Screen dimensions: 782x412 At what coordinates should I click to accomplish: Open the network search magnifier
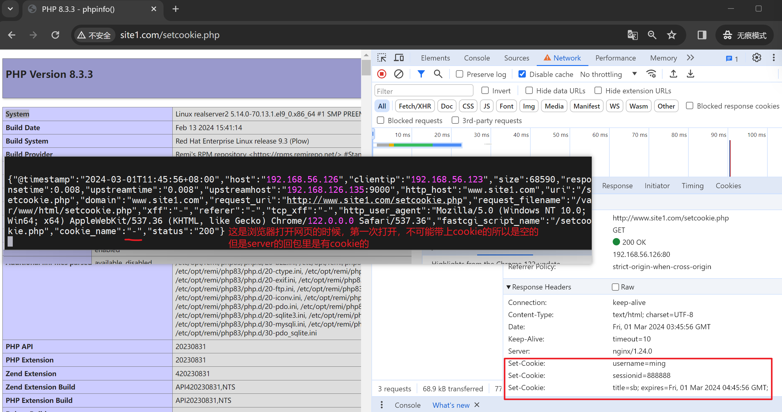point(438,74)
